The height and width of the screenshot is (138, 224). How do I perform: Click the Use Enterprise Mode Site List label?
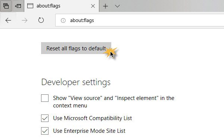coord(89,131)
